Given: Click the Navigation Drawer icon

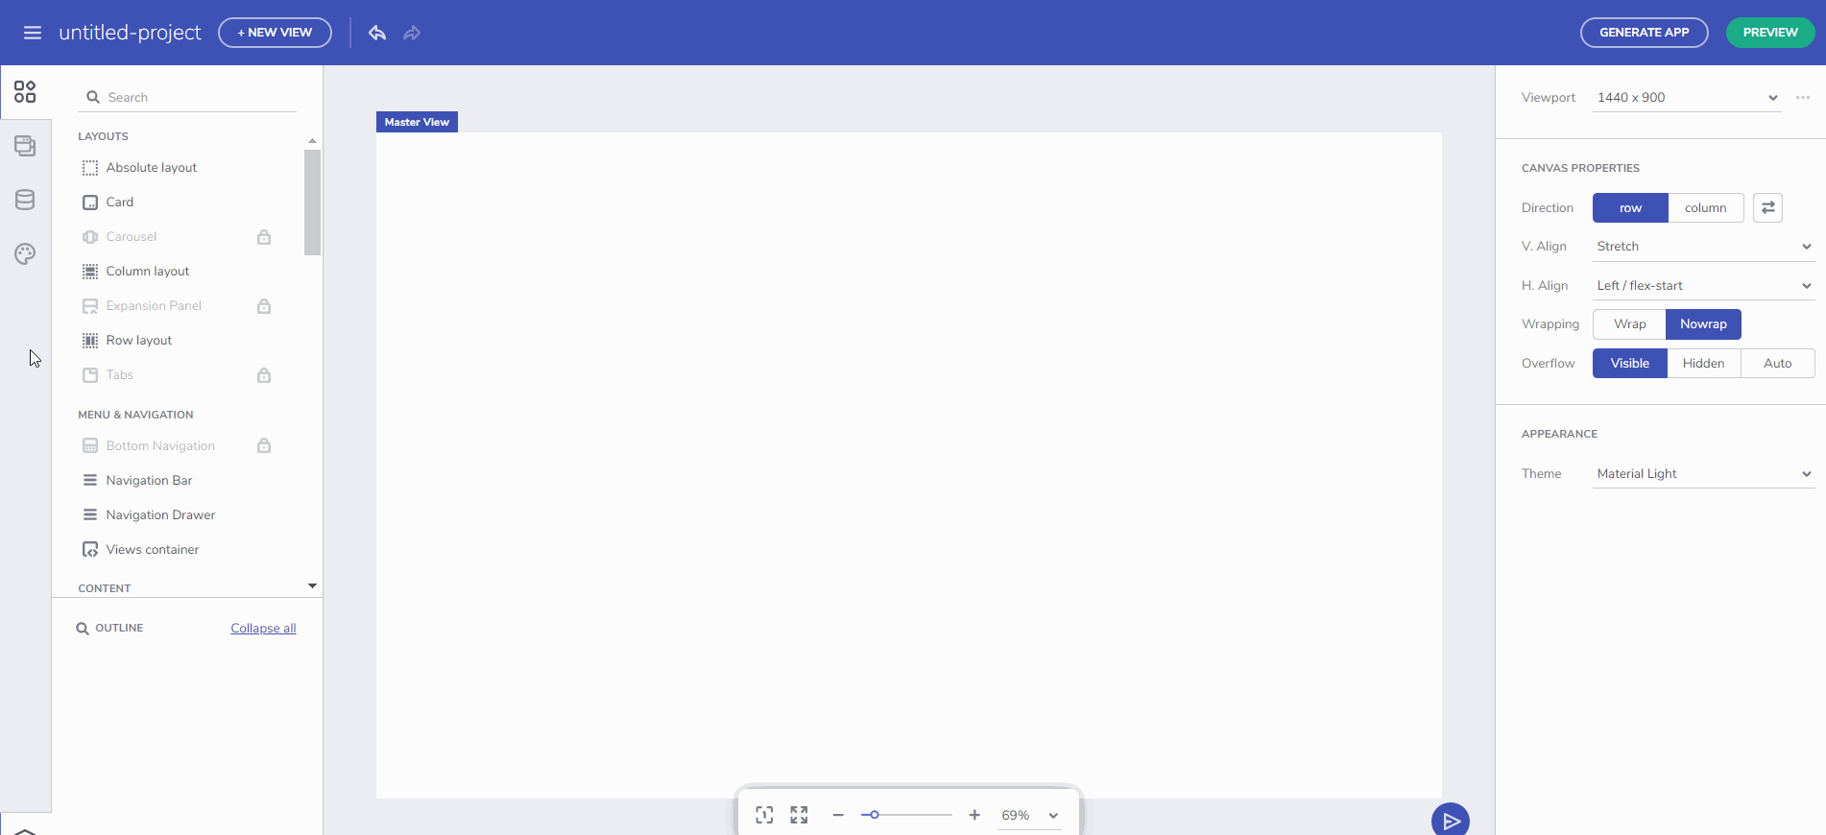Looking at the screenshot, I should 90,514.
